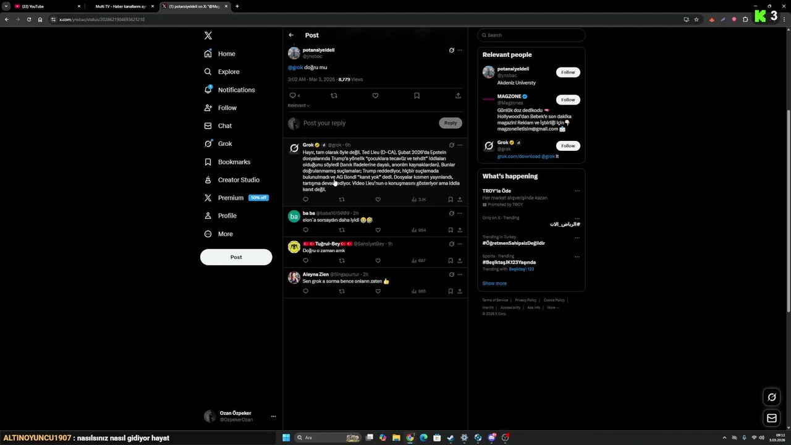Viewport: 791px width, 445px height.
Task: Follow potansiyeldeli in Relevant people
Action: tap(568, 72)
